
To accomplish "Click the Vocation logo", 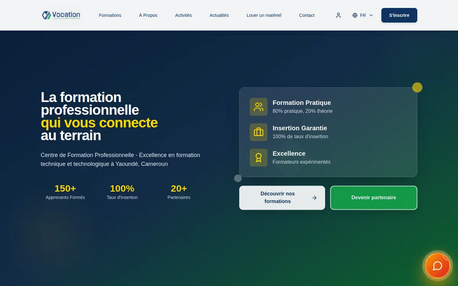I will coord(61,15).
